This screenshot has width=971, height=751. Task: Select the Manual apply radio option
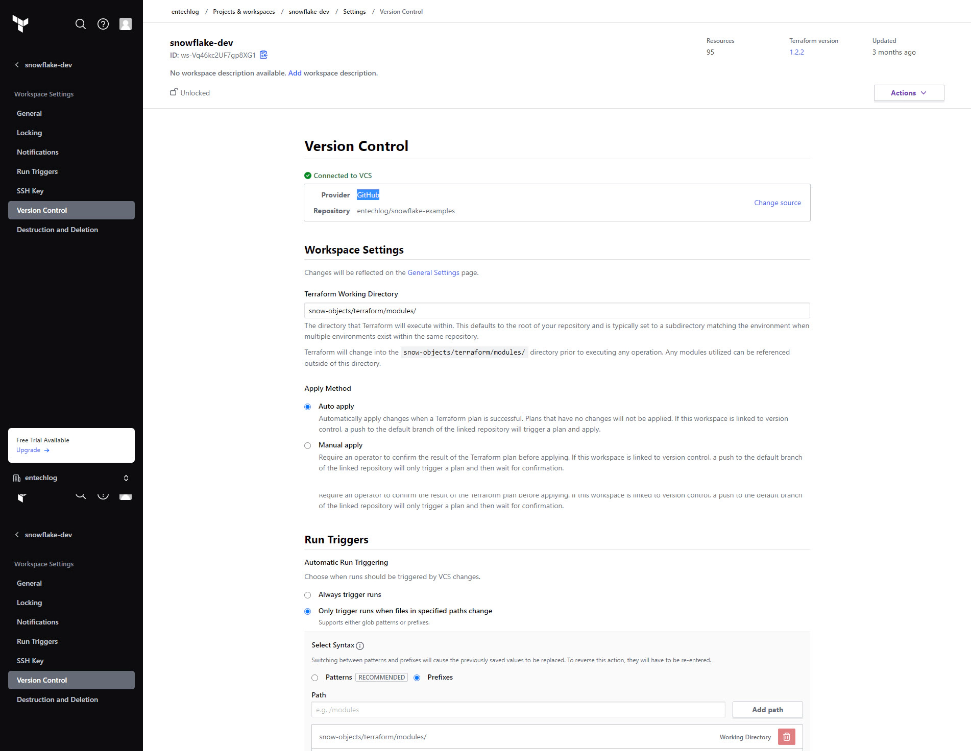point(307,445)
